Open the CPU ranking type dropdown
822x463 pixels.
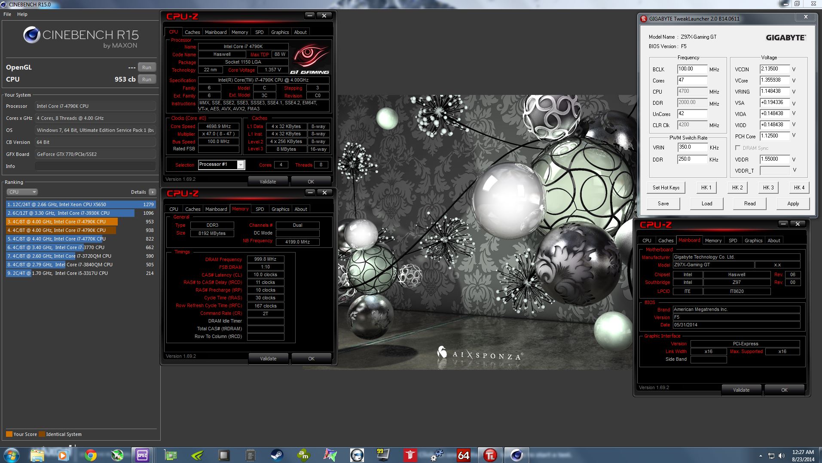click(x=22, y=192)
